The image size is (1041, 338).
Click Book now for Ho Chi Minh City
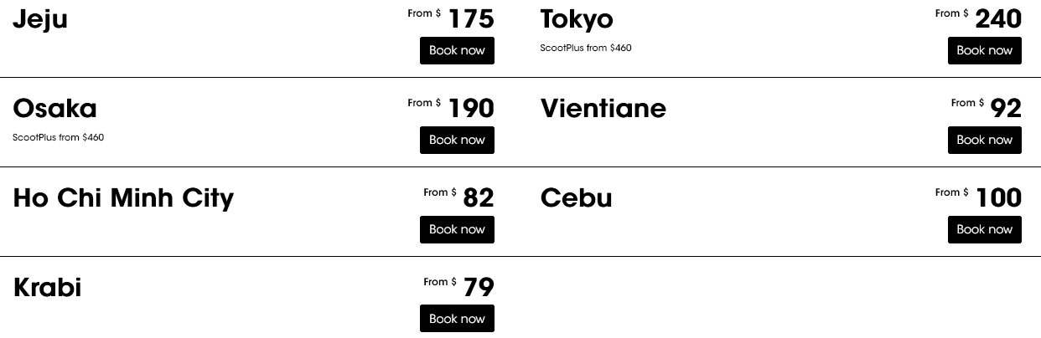(457, 229)
